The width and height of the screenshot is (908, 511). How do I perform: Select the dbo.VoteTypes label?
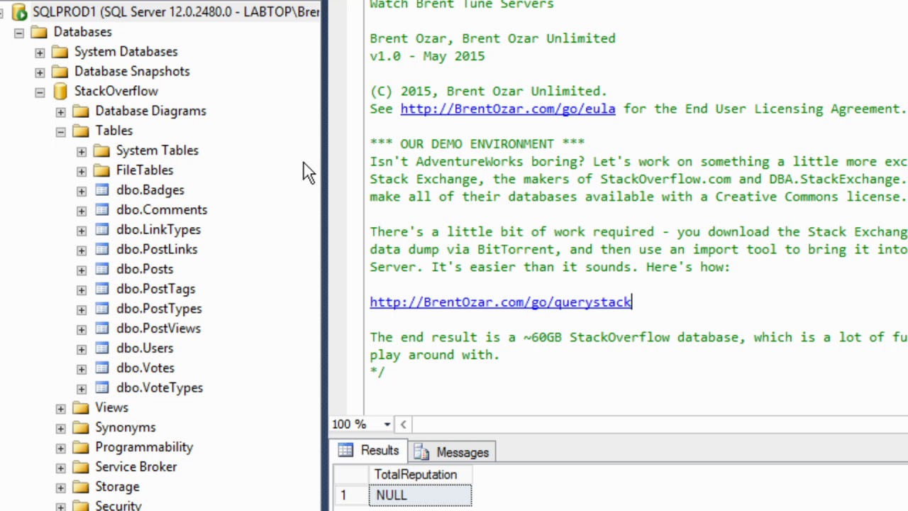[x=160, y=388]
